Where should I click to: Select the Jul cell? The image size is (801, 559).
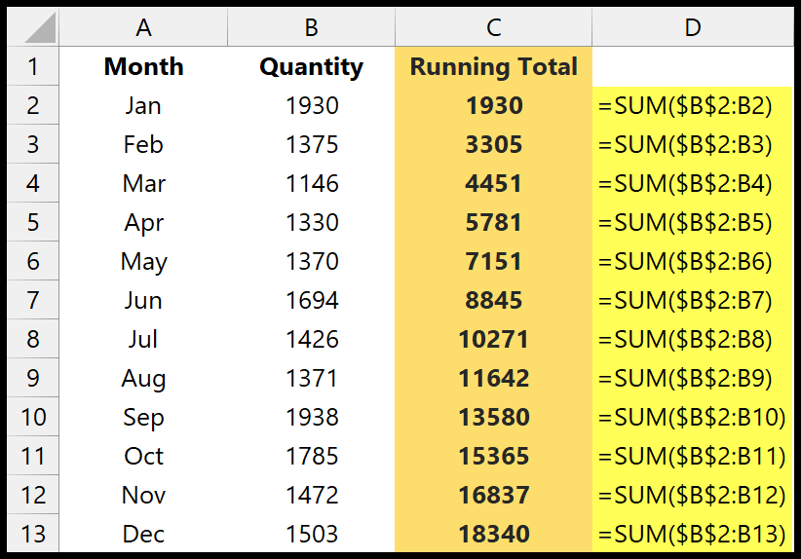coord(143,339)
